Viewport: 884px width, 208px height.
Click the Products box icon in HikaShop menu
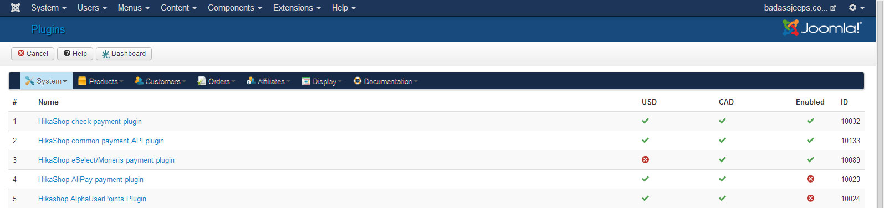point(82,81)
